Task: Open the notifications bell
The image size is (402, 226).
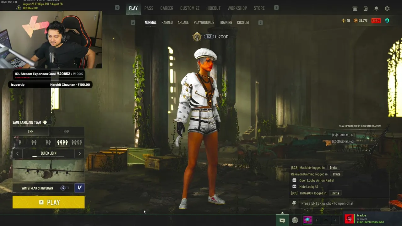Action: click(376, 9)
